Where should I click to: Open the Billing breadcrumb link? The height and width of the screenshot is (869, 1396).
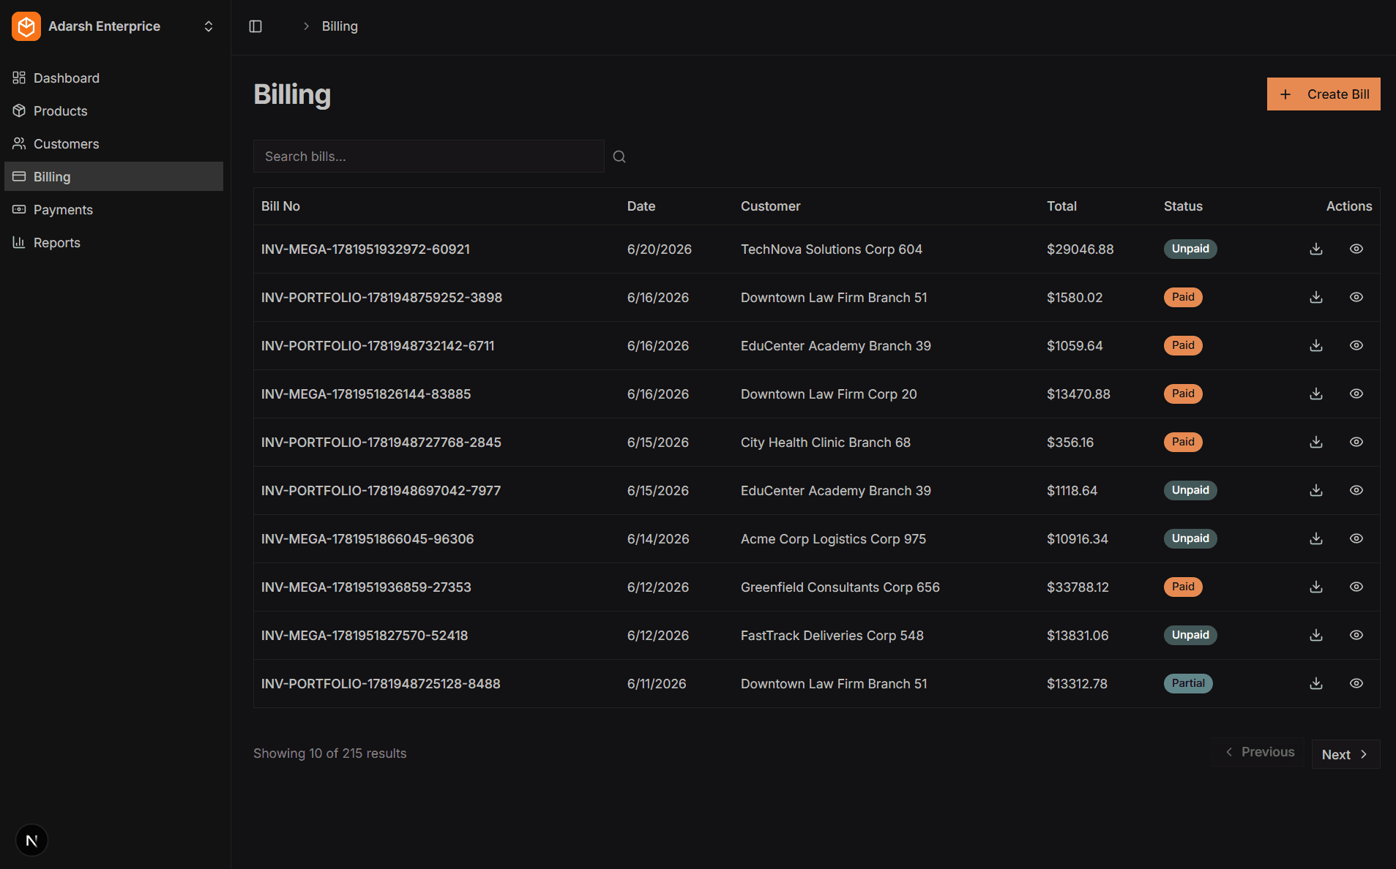click(x=340, y=26)
